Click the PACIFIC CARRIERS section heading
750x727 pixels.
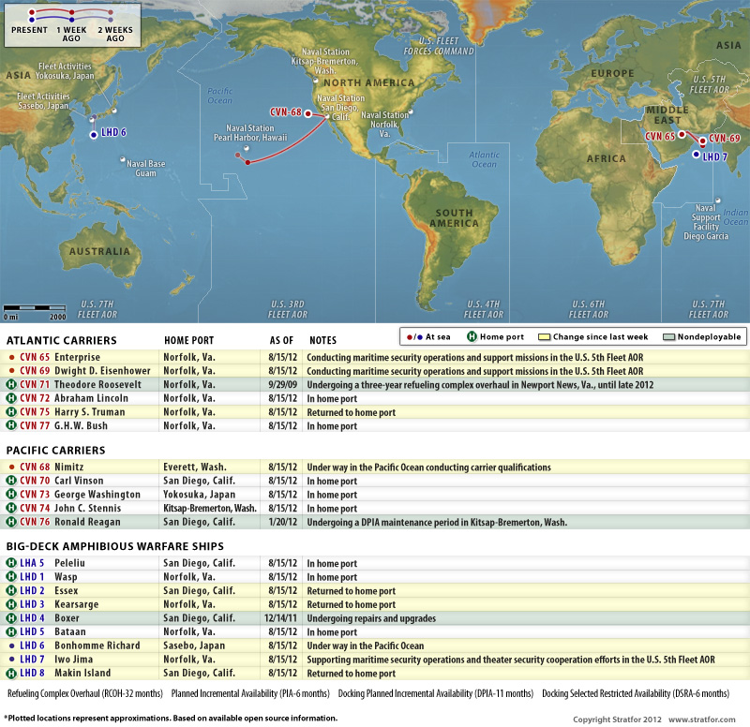click(55, 451)
